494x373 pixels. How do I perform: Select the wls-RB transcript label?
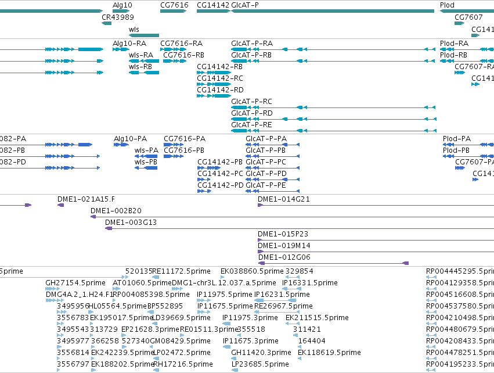(140, 67)
